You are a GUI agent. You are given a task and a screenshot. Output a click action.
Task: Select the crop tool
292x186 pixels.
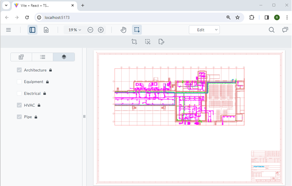tap(134, 42)
